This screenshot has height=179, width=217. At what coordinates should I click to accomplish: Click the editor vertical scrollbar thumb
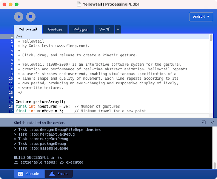tap(211, 38)
